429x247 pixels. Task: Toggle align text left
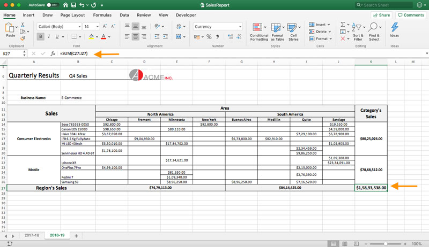127,36
